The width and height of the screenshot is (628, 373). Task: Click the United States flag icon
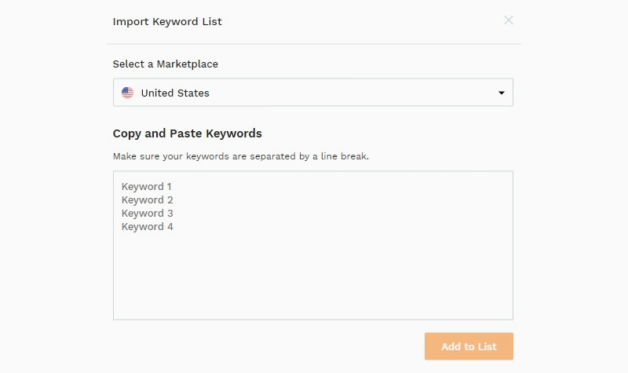pyautogui.click(x=128, y=93)
